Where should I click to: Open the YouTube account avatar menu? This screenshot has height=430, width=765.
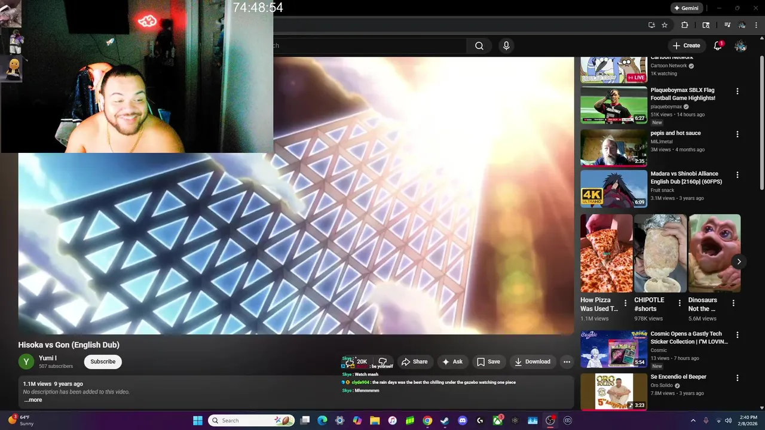740,45
